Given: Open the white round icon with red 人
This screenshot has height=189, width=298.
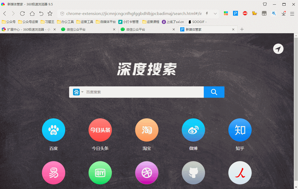Looking at the screenshot, I should 240,173.
